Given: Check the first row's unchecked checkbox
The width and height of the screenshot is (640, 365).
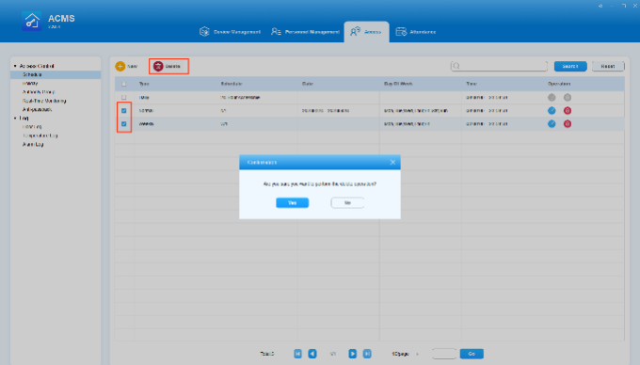Looking at the screenshot, I should [x=124, y=98].
